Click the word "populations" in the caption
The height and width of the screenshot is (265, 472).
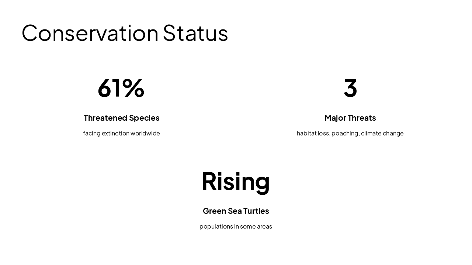point(216,226)
